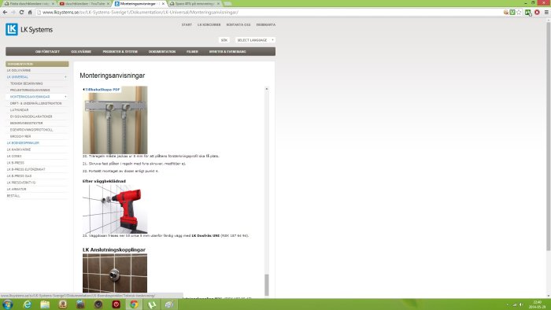Open the Select Language dropdown
Screen dimensions: 551x310
255,40
